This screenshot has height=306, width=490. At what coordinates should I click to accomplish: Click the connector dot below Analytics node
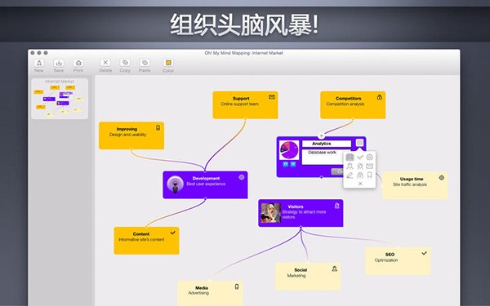click(x=321, y=177)
